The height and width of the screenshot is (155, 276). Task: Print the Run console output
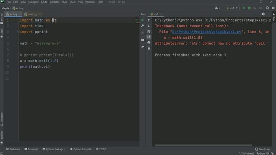coord(149,43)
